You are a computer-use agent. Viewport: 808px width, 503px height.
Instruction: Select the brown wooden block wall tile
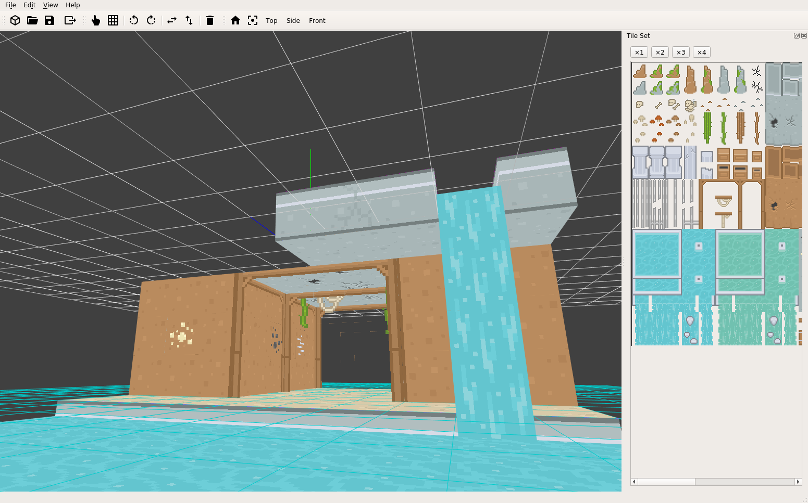point(784,162)
